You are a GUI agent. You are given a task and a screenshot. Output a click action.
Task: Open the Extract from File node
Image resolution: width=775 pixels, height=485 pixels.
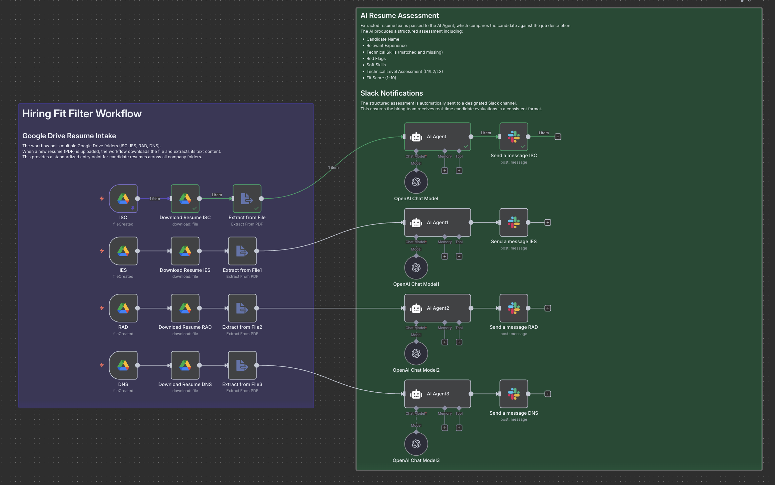247,199
